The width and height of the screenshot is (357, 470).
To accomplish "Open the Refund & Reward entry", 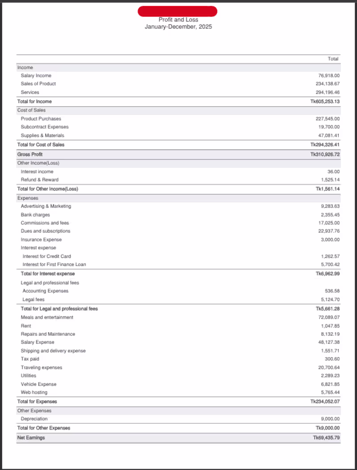I will (x=40, y=180).
